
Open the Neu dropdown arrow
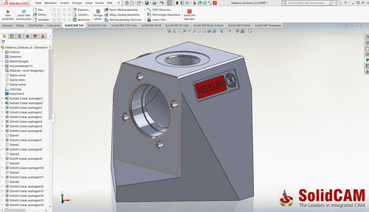pos(50,10)
